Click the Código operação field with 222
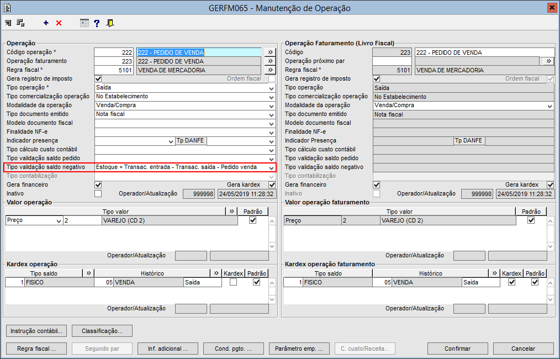560x359 pixels. point(114,52)
